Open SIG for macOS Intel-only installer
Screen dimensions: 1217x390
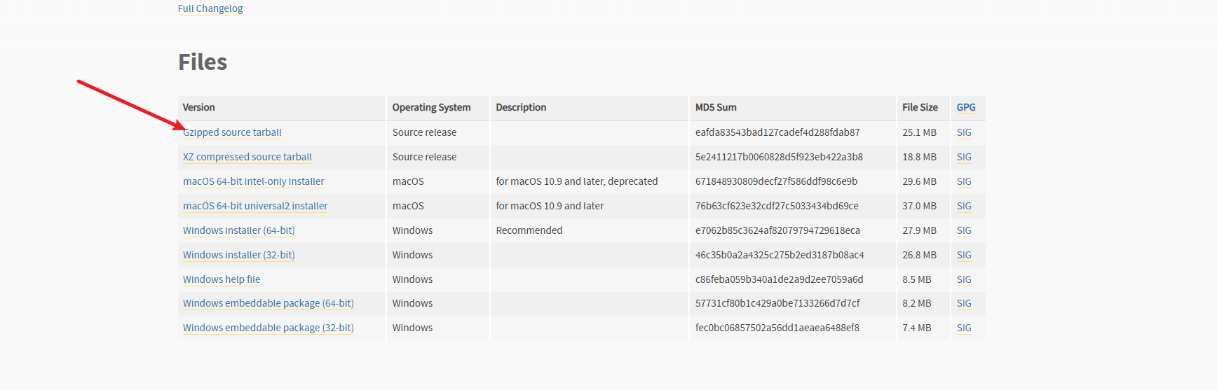click(964, 181)
